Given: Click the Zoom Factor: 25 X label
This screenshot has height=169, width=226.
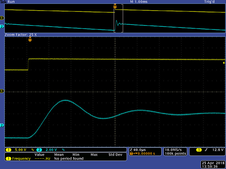Looking at the screenshot, I should (21, 35).
